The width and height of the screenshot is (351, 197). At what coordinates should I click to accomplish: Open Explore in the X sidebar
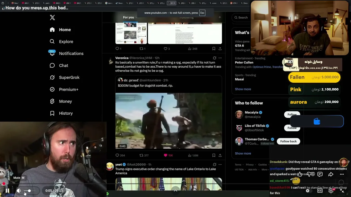click(61, 42)
